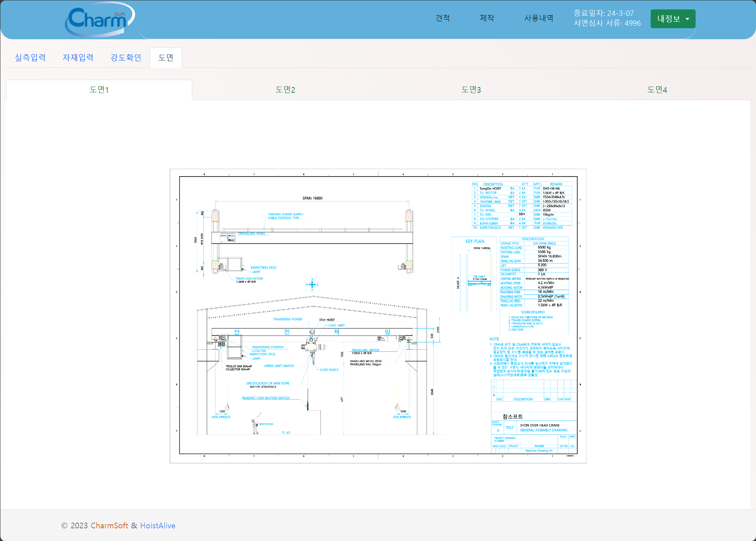
Task: Open the 제작 menu
Action: (487, 18)
